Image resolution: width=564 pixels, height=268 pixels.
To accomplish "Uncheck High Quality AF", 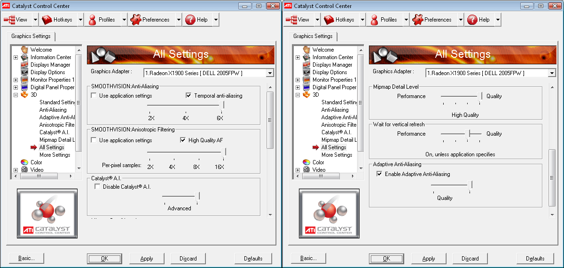I will pos(183,140).
